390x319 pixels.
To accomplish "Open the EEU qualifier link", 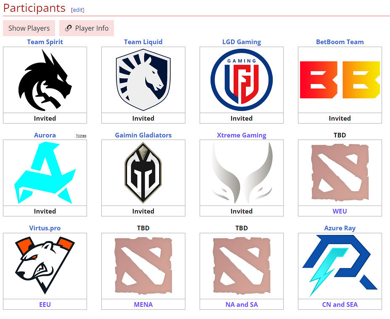I will [45, 305].
